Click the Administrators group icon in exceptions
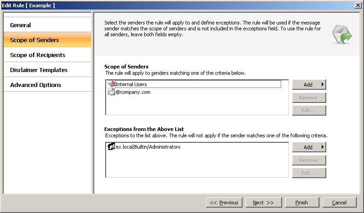The image size is (364, 213). [111, 146]
